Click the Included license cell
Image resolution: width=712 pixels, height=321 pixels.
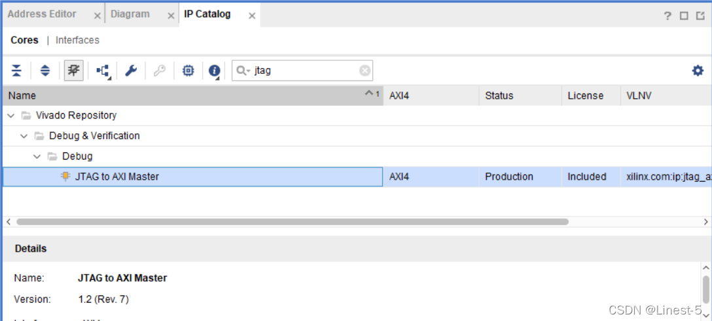pyautogui.click(x=591, y=177)
